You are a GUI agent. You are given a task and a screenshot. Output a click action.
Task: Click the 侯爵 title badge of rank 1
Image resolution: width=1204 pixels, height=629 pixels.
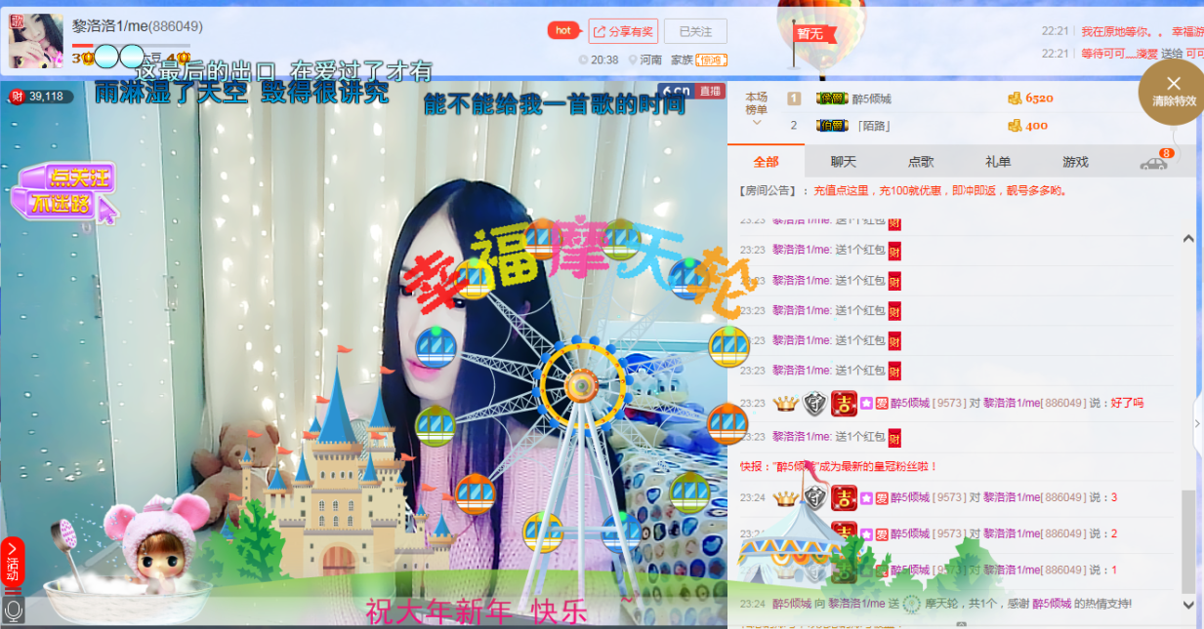(x=833, y=98)
